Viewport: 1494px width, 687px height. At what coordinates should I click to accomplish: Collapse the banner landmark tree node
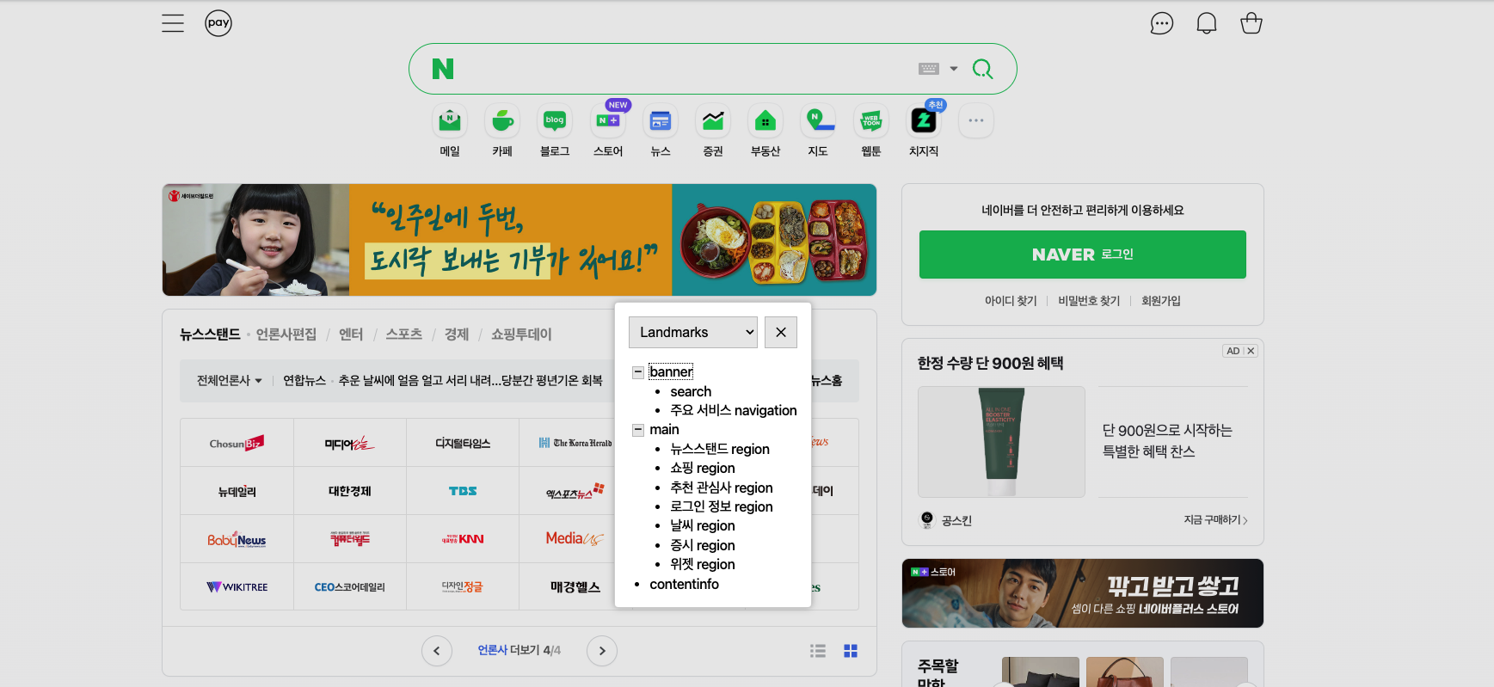[638, 372]
